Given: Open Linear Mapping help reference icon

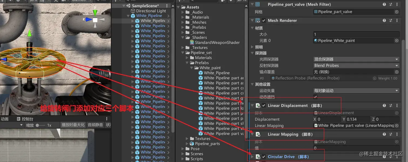Looking at the screenshot, I should coord(384,134).
